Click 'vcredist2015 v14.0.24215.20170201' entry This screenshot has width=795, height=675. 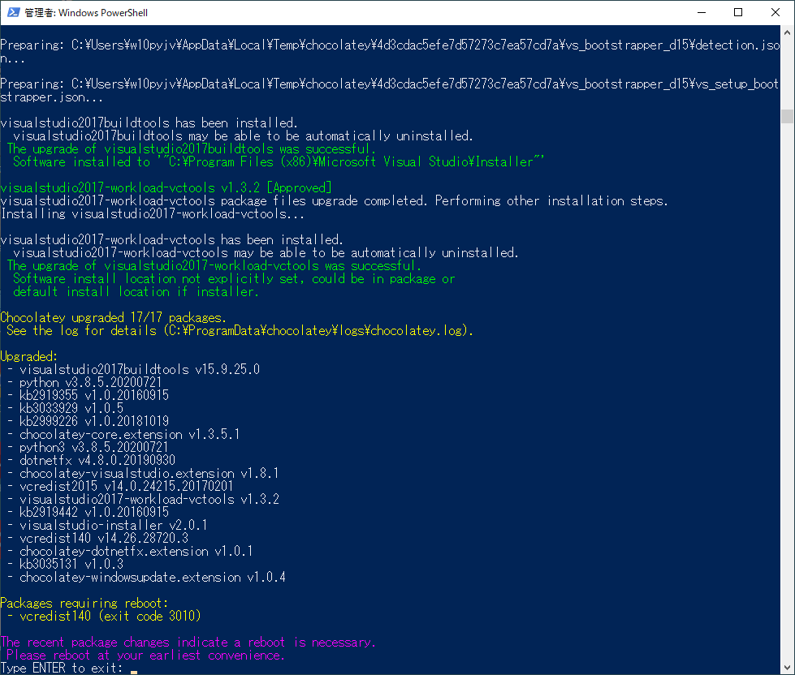(x=126, y=486)
